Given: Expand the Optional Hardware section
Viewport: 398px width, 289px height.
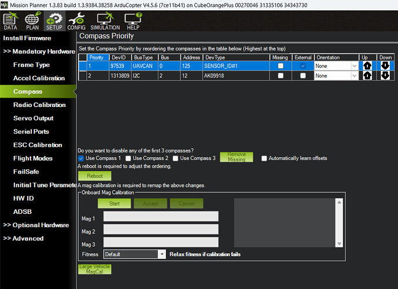Looking at the screenshot, I should pyautogui.click(x=36, y=225).
